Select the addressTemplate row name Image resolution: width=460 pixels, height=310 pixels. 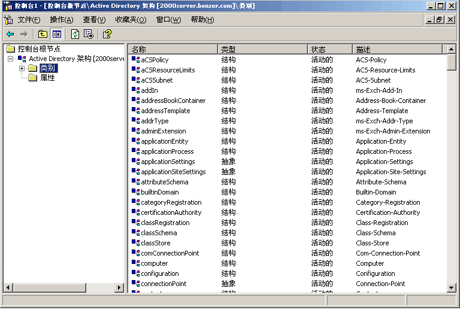[x=165, y=111]
